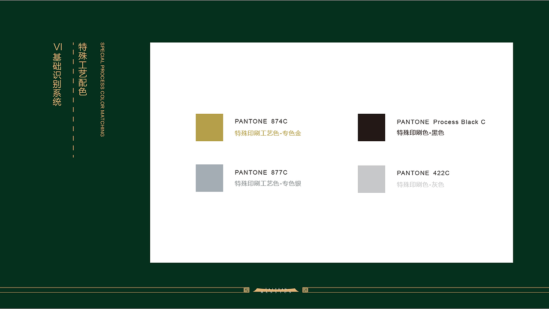This screenshot has width=549, height=309.
Task: Click the caption '特殊印刷色-黑色'
Action: (420, 133)
